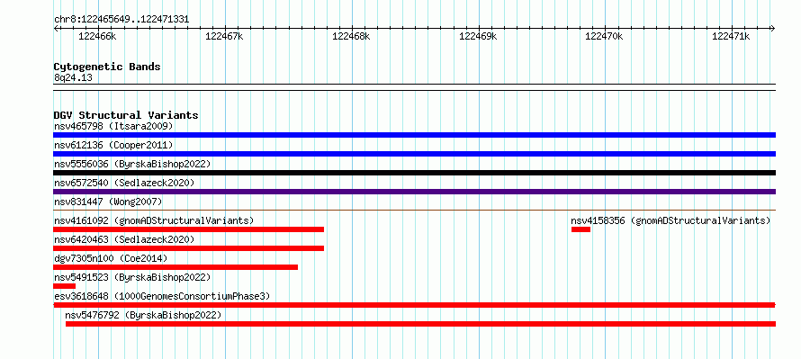This screenshot has height=359, width=801.
Task: Open the nsv612136 (Cooper2011) label
Action: point(114,145)
